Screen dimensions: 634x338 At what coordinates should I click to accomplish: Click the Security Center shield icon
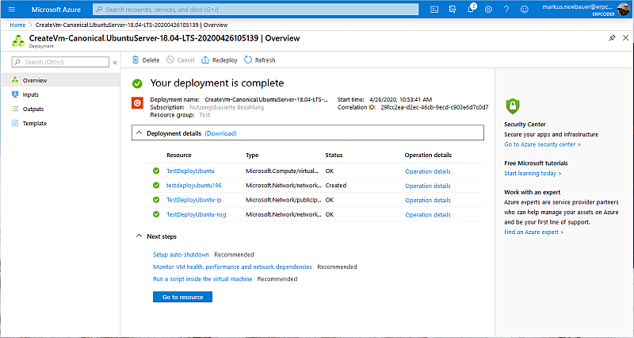(512, 106)
